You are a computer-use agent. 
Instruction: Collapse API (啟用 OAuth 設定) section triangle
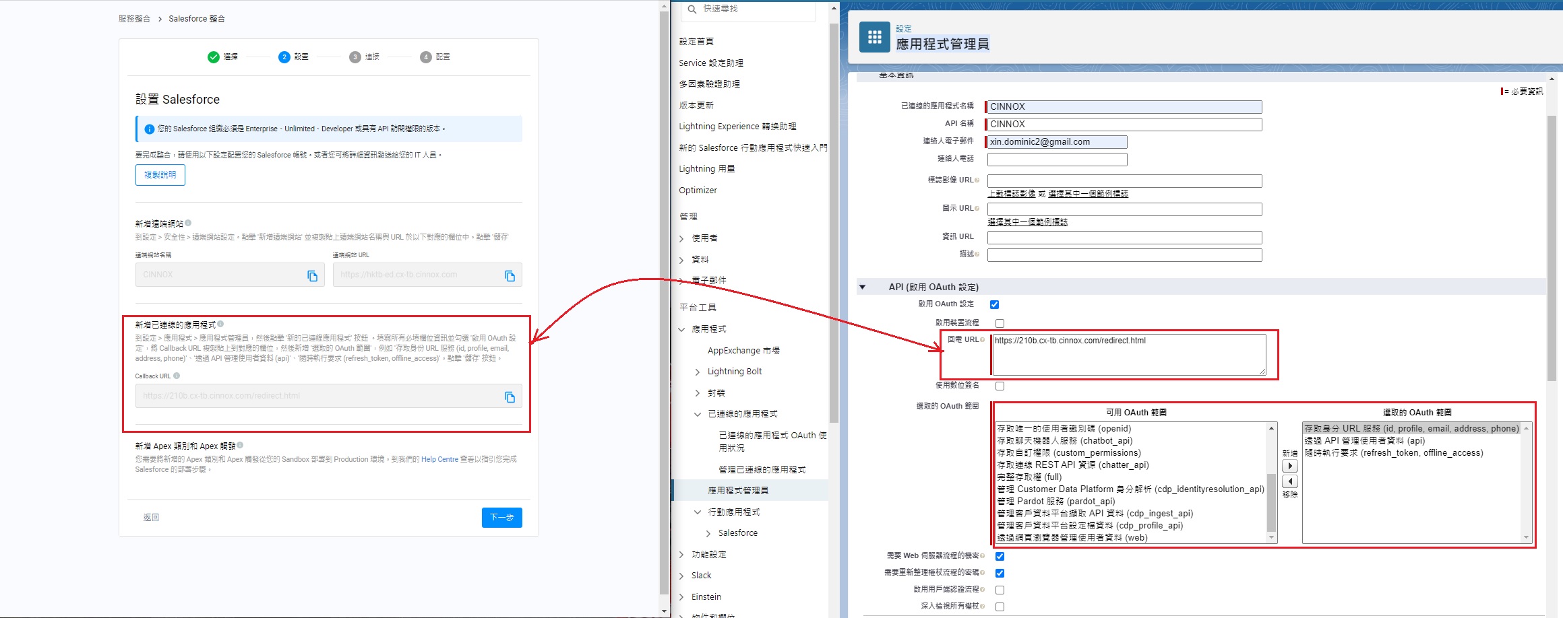862,287
